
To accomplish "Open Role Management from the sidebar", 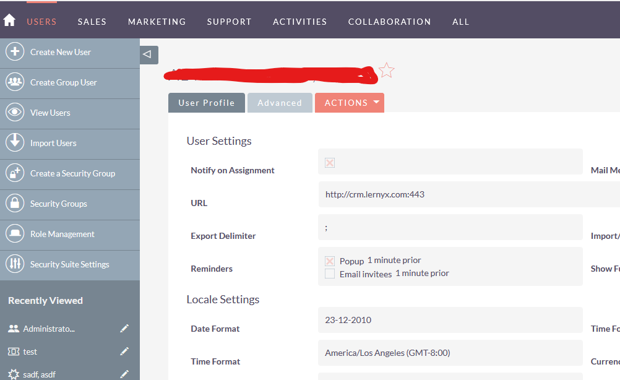I will [x=15, y=235].
